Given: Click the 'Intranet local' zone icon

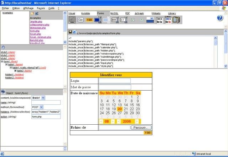Looking at the screenshot, I should pyautogui.click(x=194, y=154).
